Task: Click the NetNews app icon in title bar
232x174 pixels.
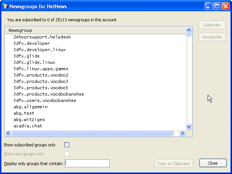Action: pos(5,6)
